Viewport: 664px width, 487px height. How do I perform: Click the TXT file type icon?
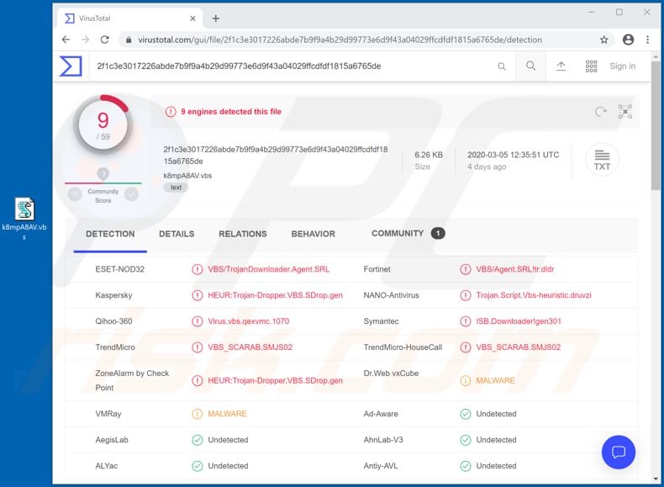point(602,160)
